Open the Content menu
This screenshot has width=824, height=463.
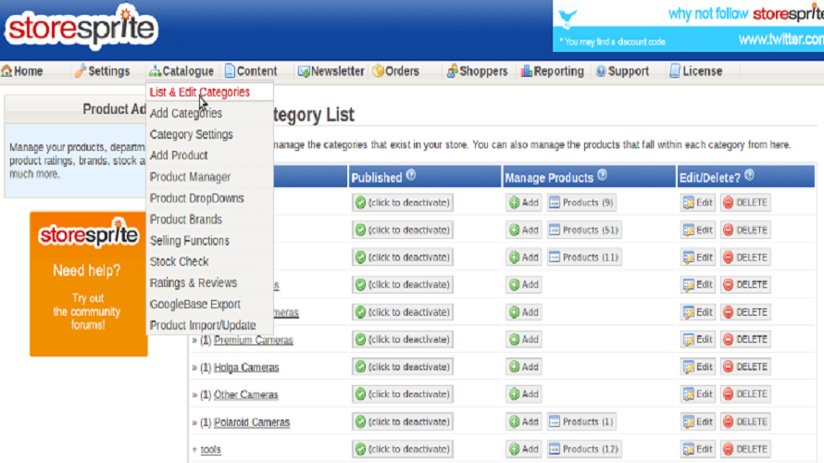(251, 71)
